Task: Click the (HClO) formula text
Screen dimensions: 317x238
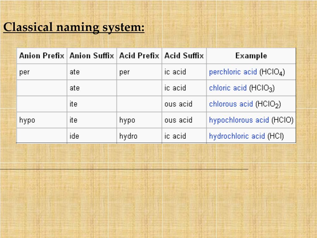Action: point(282,120)
